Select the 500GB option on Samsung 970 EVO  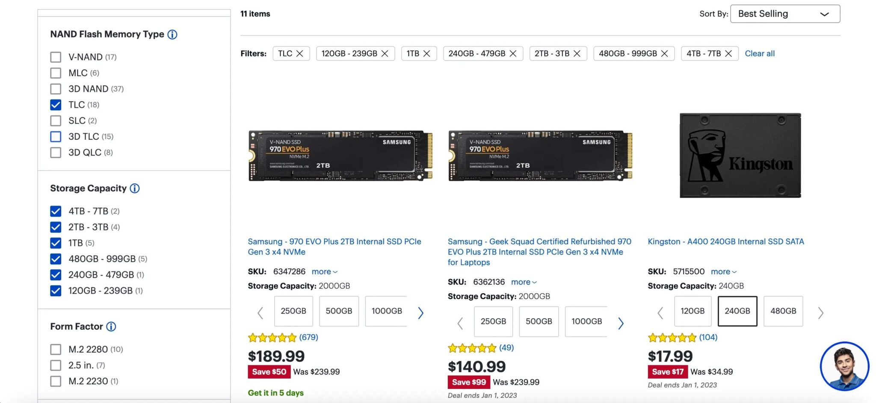tap(339, 311)
